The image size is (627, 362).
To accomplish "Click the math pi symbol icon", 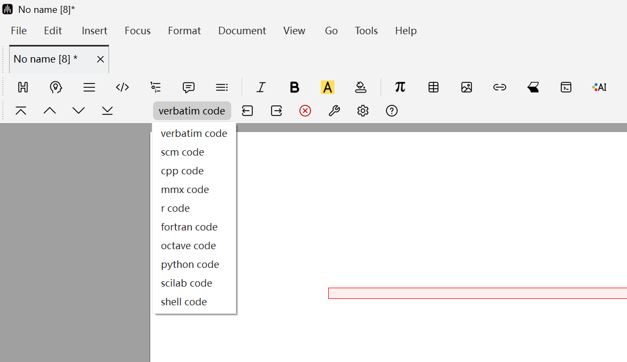I will (400, 87).
